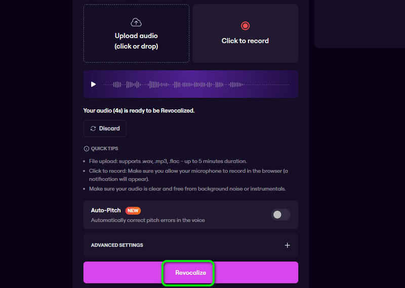Click the "Auto-Pitch" title text
405x288 pixels.
[x=106, y=210]
